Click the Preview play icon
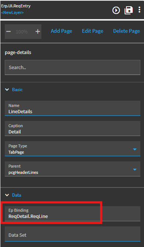Viewport: 144px width, 247px height. tap(116, 10)
